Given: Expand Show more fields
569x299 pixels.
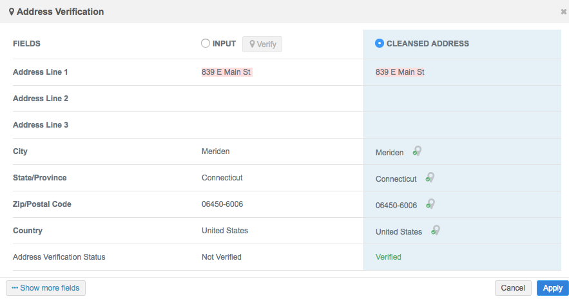Looking at the screenshot, I should (x=46, y=288).
